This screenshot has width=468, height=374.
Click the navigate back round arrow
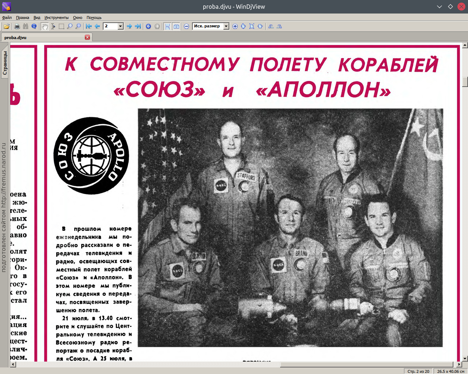tap(148, 26)
